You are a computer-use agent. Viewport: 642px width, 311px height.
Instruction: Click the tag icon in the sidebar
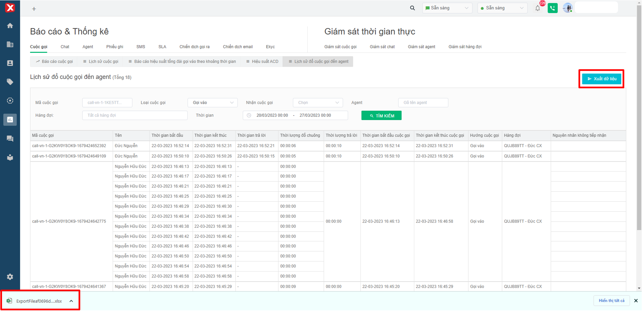point(10,82)
